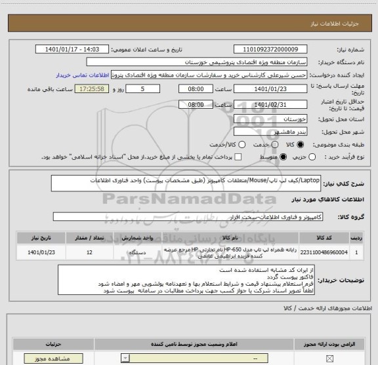Choose the متوسط purchase type radio
Screen dimensions: 378x365
283,157
